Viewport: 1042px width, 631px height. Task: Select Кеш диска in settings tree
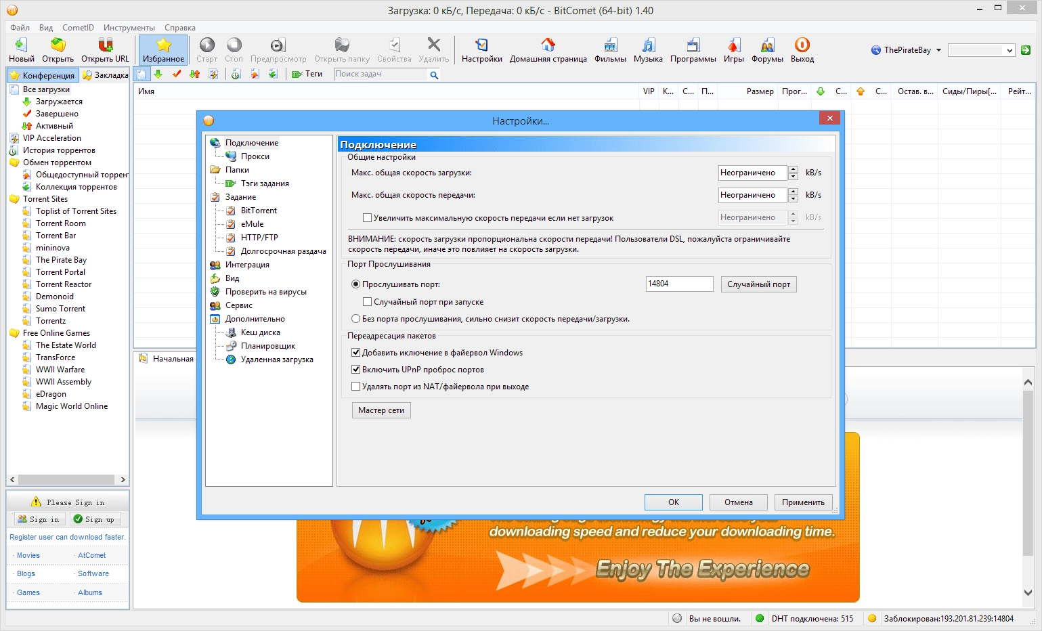260,332
